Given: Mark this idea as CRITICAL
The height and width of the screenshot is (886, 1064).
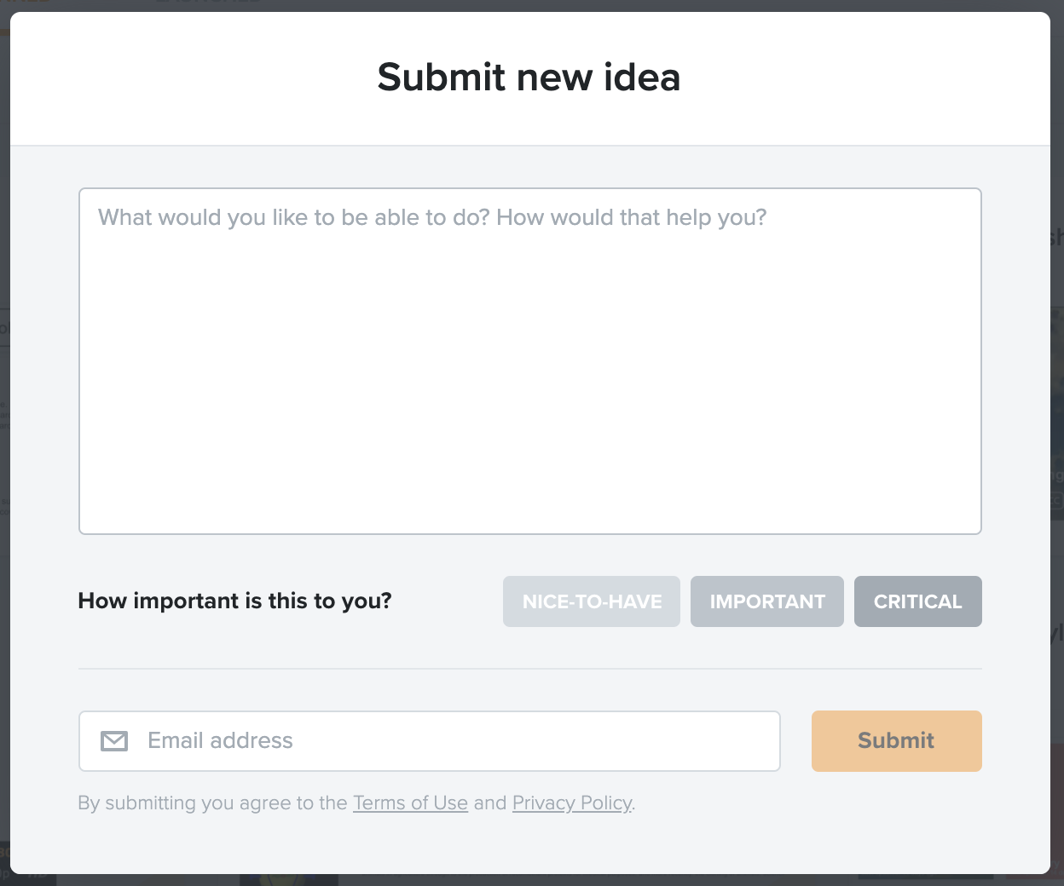Looking at the screenshot, I should [918, 601].
